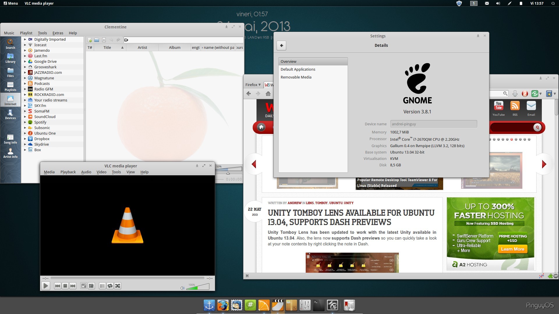This screenshot has width=559, height=314.
Task: Click the Unity Tomboy Lens article headline
Action: tap(351, 217)
